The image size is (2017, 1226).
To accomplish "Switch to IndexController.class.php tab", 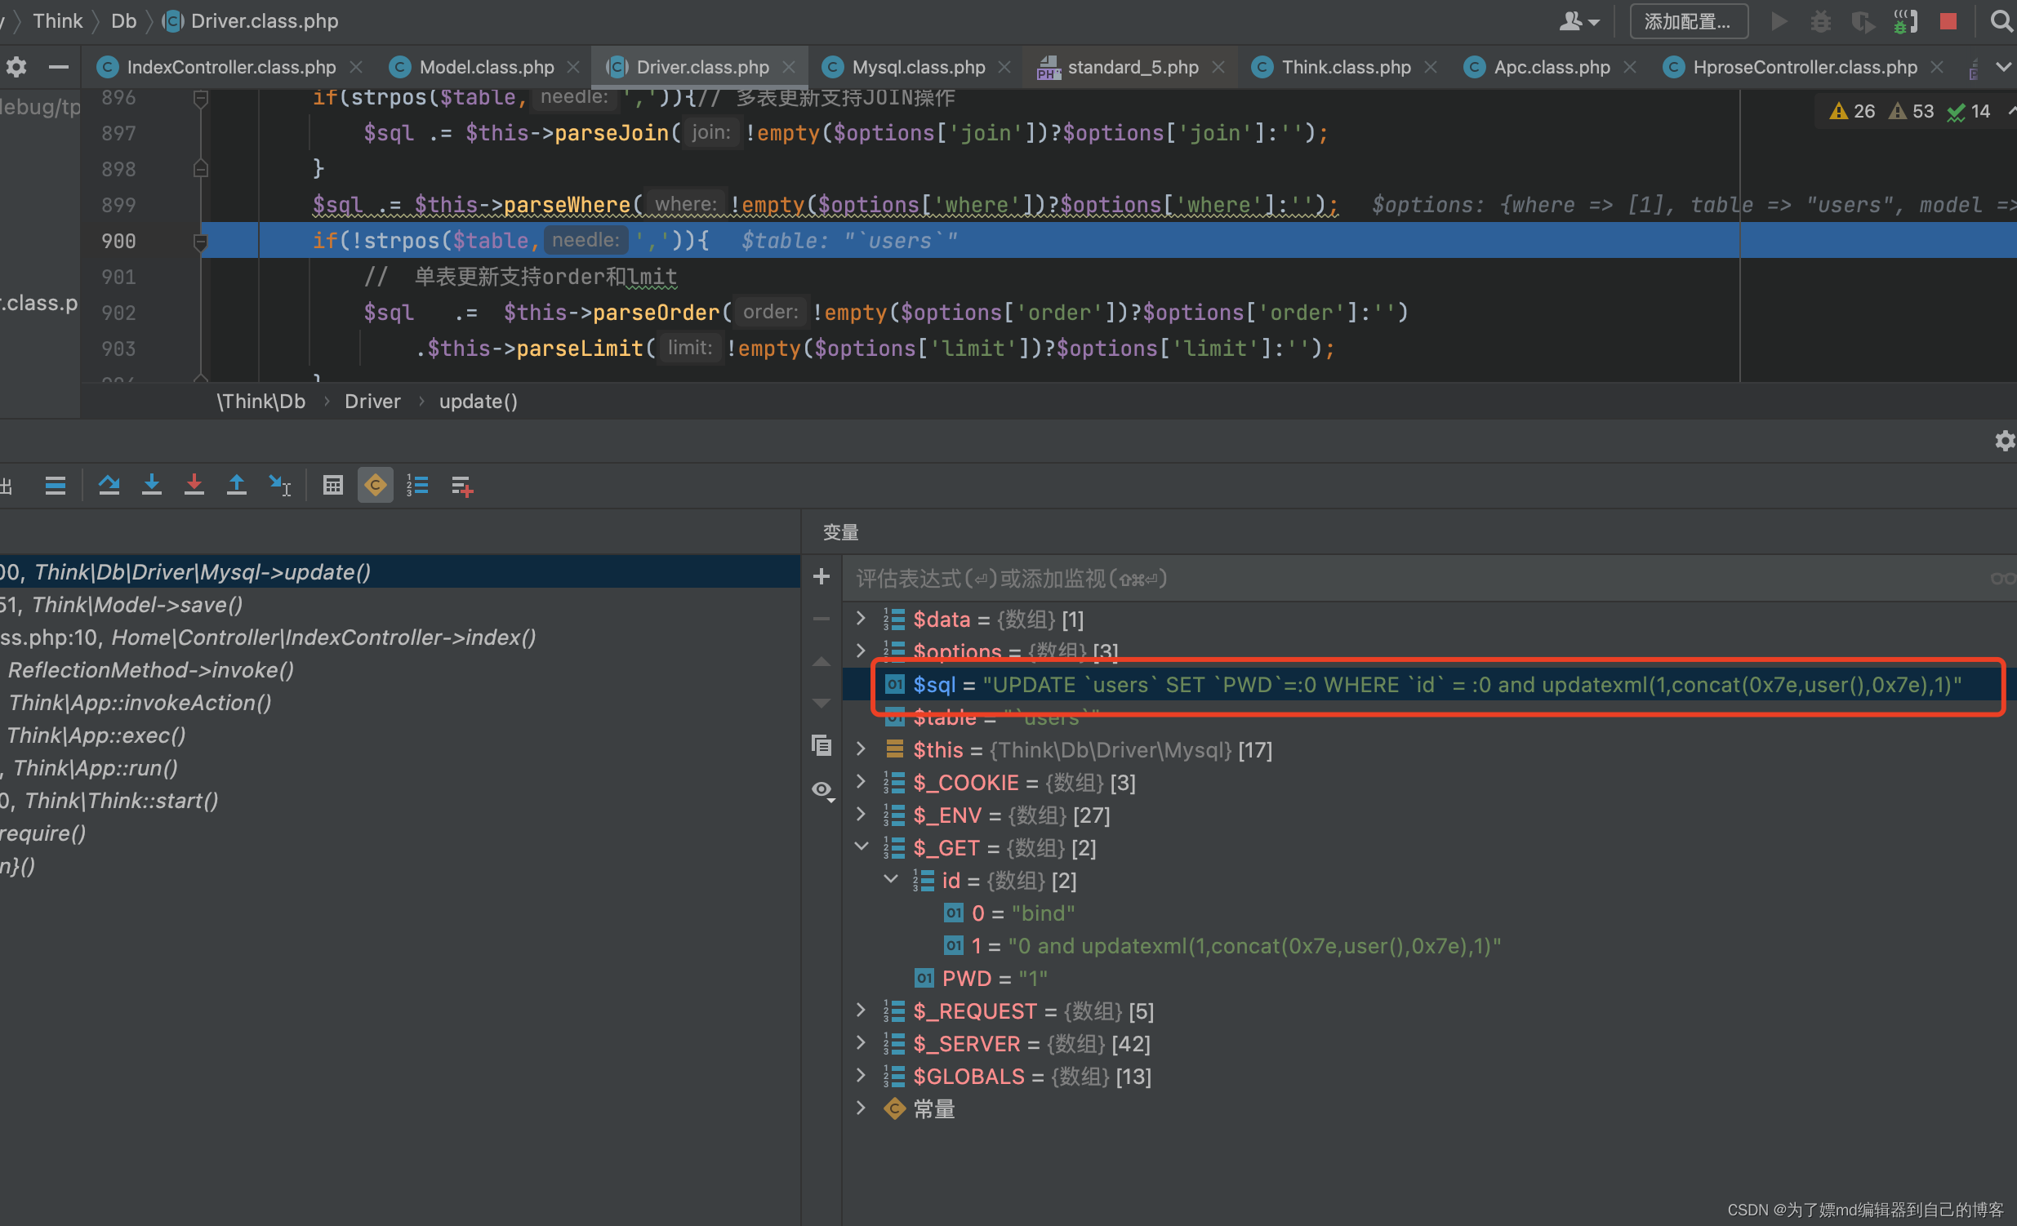I will click(x=231, y=67).
